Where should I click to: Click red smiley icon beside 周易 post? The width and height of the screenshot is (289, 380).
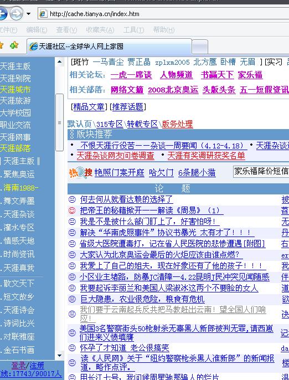click(72, 210)
